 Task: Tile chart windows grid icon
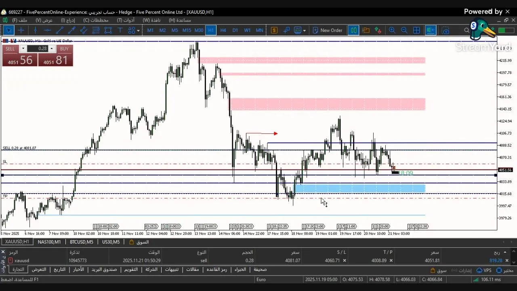pyautogui.click(x=416, y=30)
